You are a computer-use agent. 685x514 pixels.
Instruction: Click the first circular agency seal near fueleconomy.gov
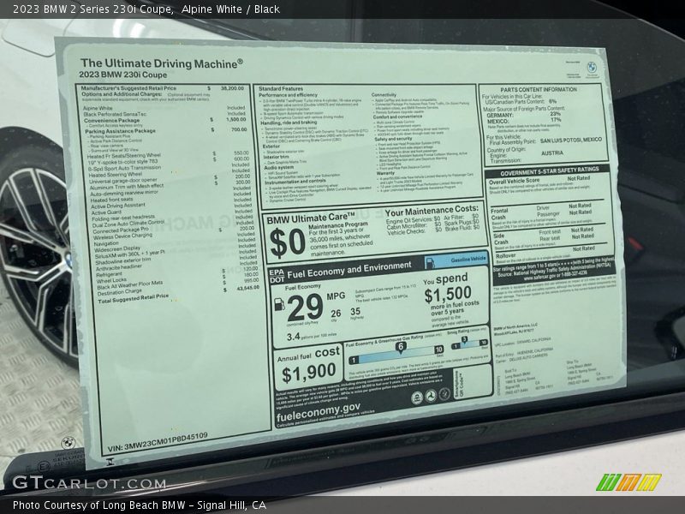pyautogui.click(x=417, y=397)
